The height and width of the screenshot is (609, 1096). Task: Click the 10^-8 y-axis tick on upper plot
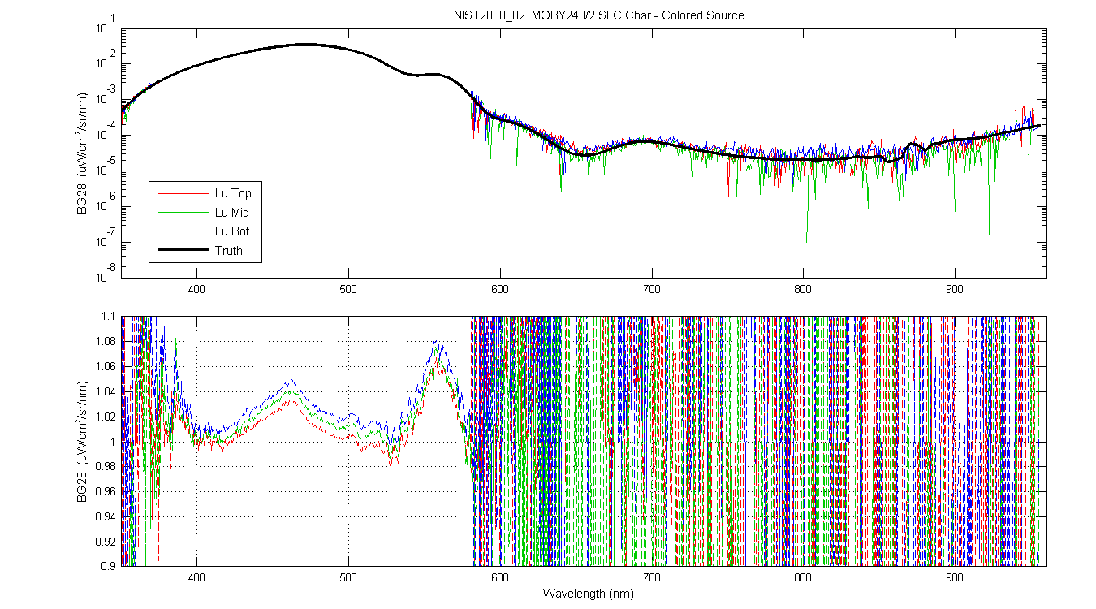click(106, 273)
